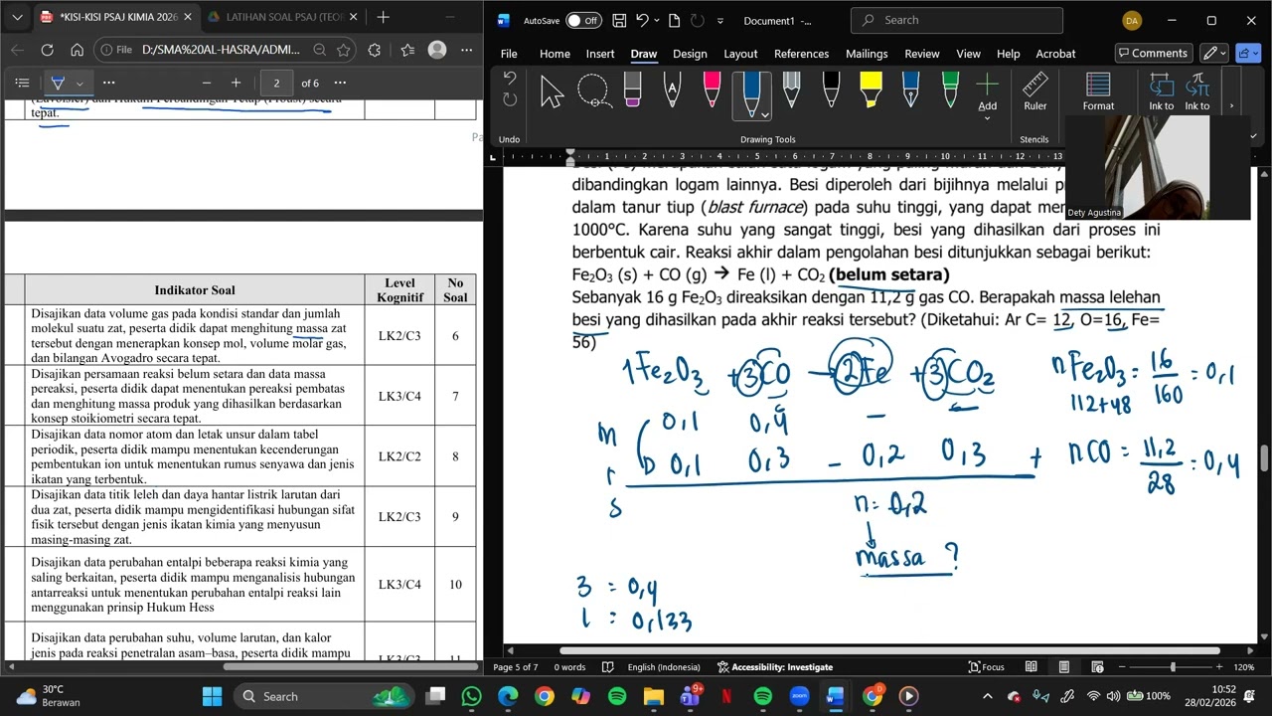The width and height of the screenshot is (1272, 716).
Task: Click the zoom slider in Word status bar
Action: [x=1173, y=667]
